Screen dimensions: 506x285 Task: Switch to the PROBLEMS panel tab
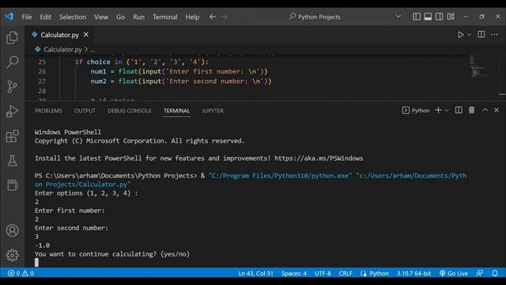(x=48, y=111)
